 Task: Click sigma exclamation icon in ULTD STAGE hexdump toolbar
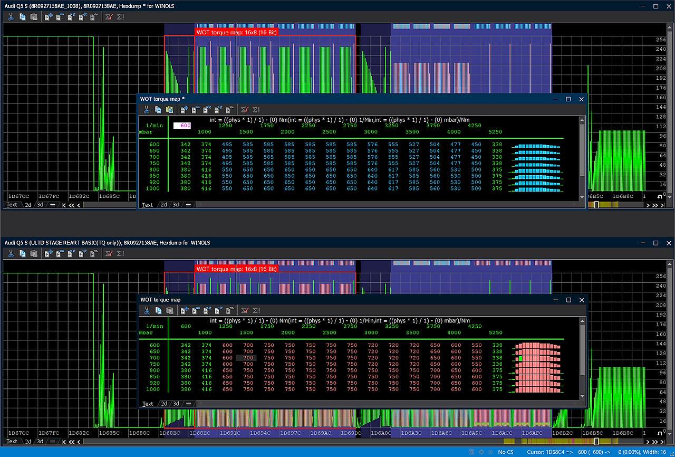pyautogui.click(x=121, y=254)
